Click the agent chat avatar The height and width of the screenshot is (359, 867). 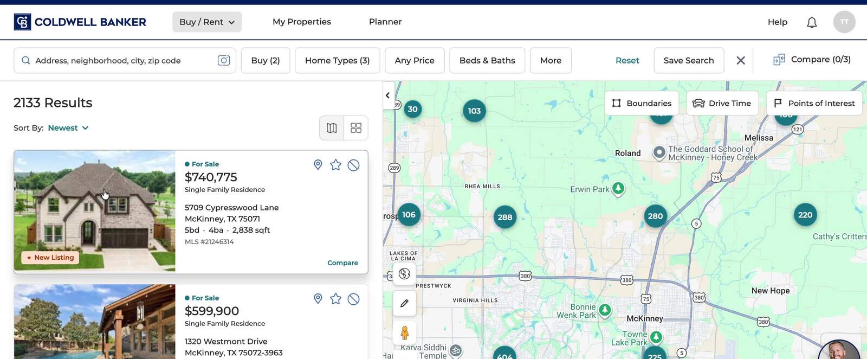coord(839,350)
